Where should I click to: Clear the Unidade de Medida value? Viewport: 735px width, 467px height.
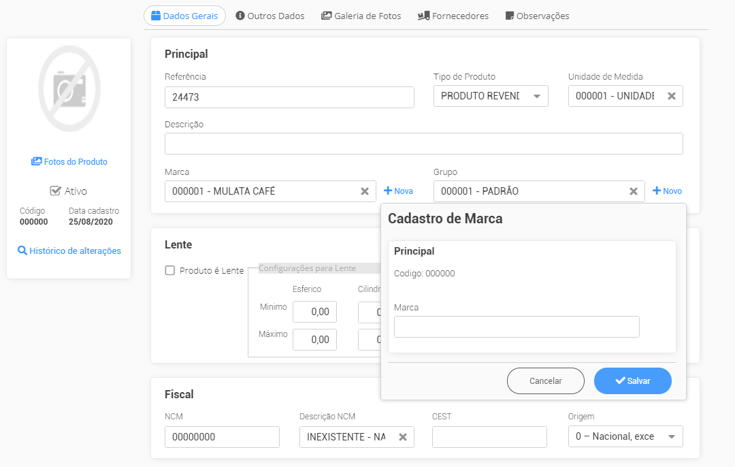(671, 96)
